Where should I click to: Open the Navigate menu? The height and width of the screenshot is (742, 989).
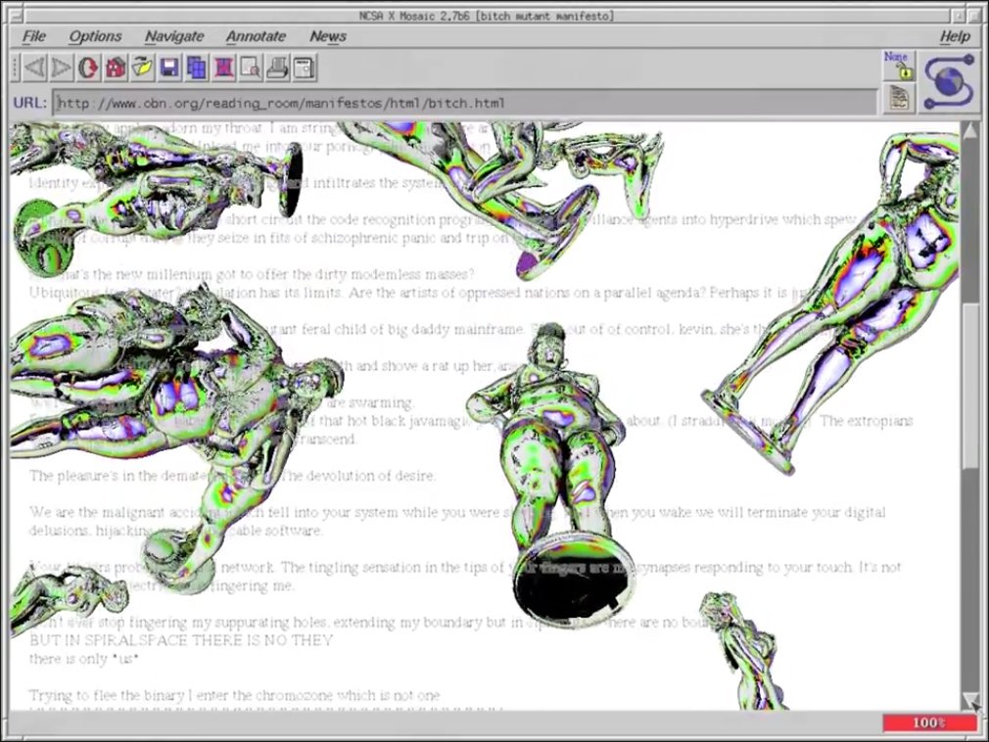pos(174,36)
